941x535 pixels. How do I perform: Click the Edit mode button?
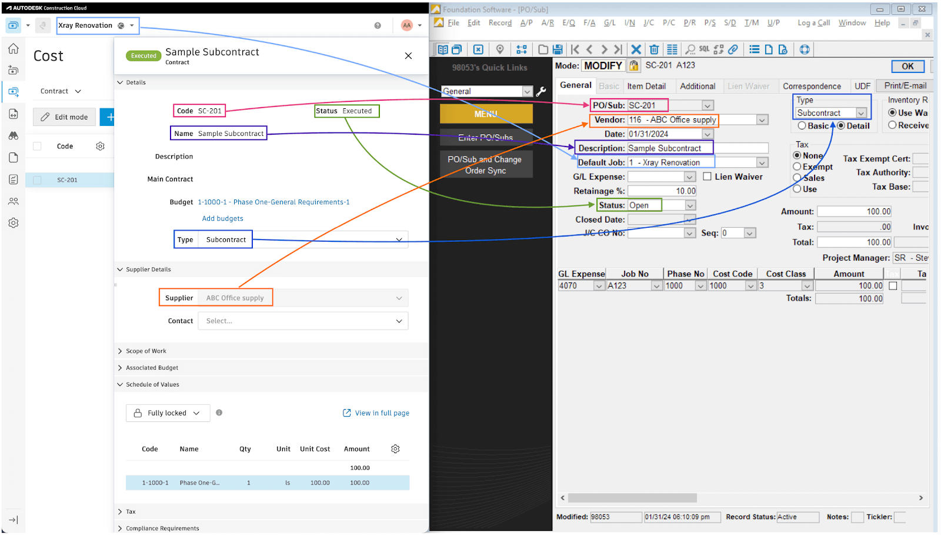point(64,117)
